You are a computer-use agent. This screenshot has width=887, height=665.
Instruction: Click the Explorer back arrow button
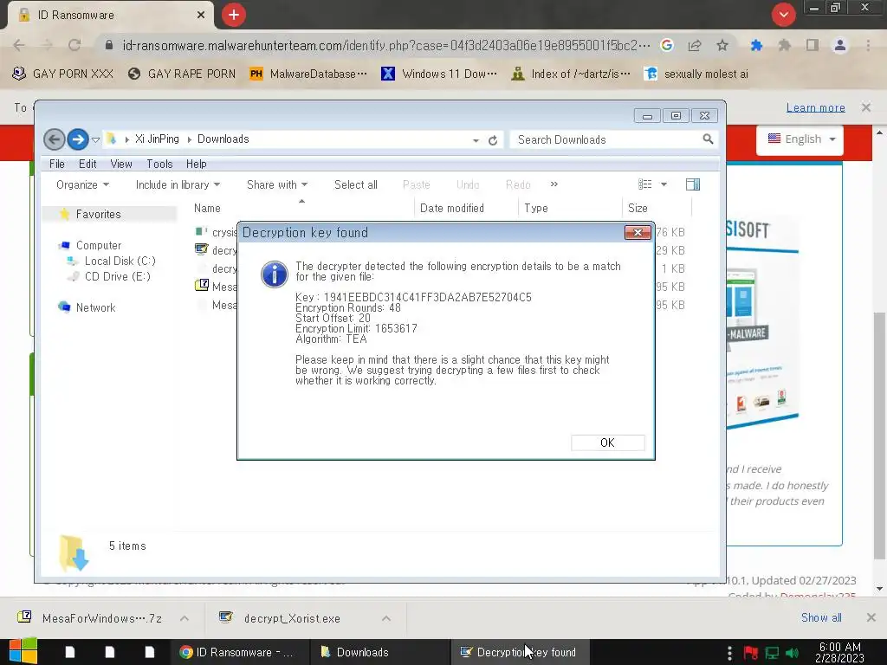(55, 139)
